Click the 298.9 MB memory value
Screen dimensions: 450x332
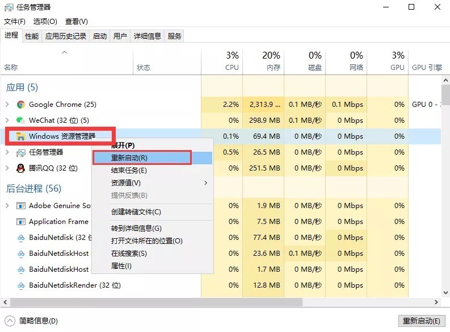(264, 120)
